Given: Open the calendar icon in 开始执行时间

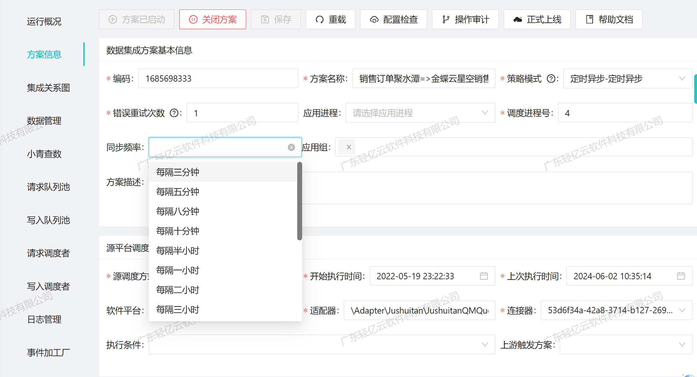Looking at the screenshot, I should click(x=484, y=276).
